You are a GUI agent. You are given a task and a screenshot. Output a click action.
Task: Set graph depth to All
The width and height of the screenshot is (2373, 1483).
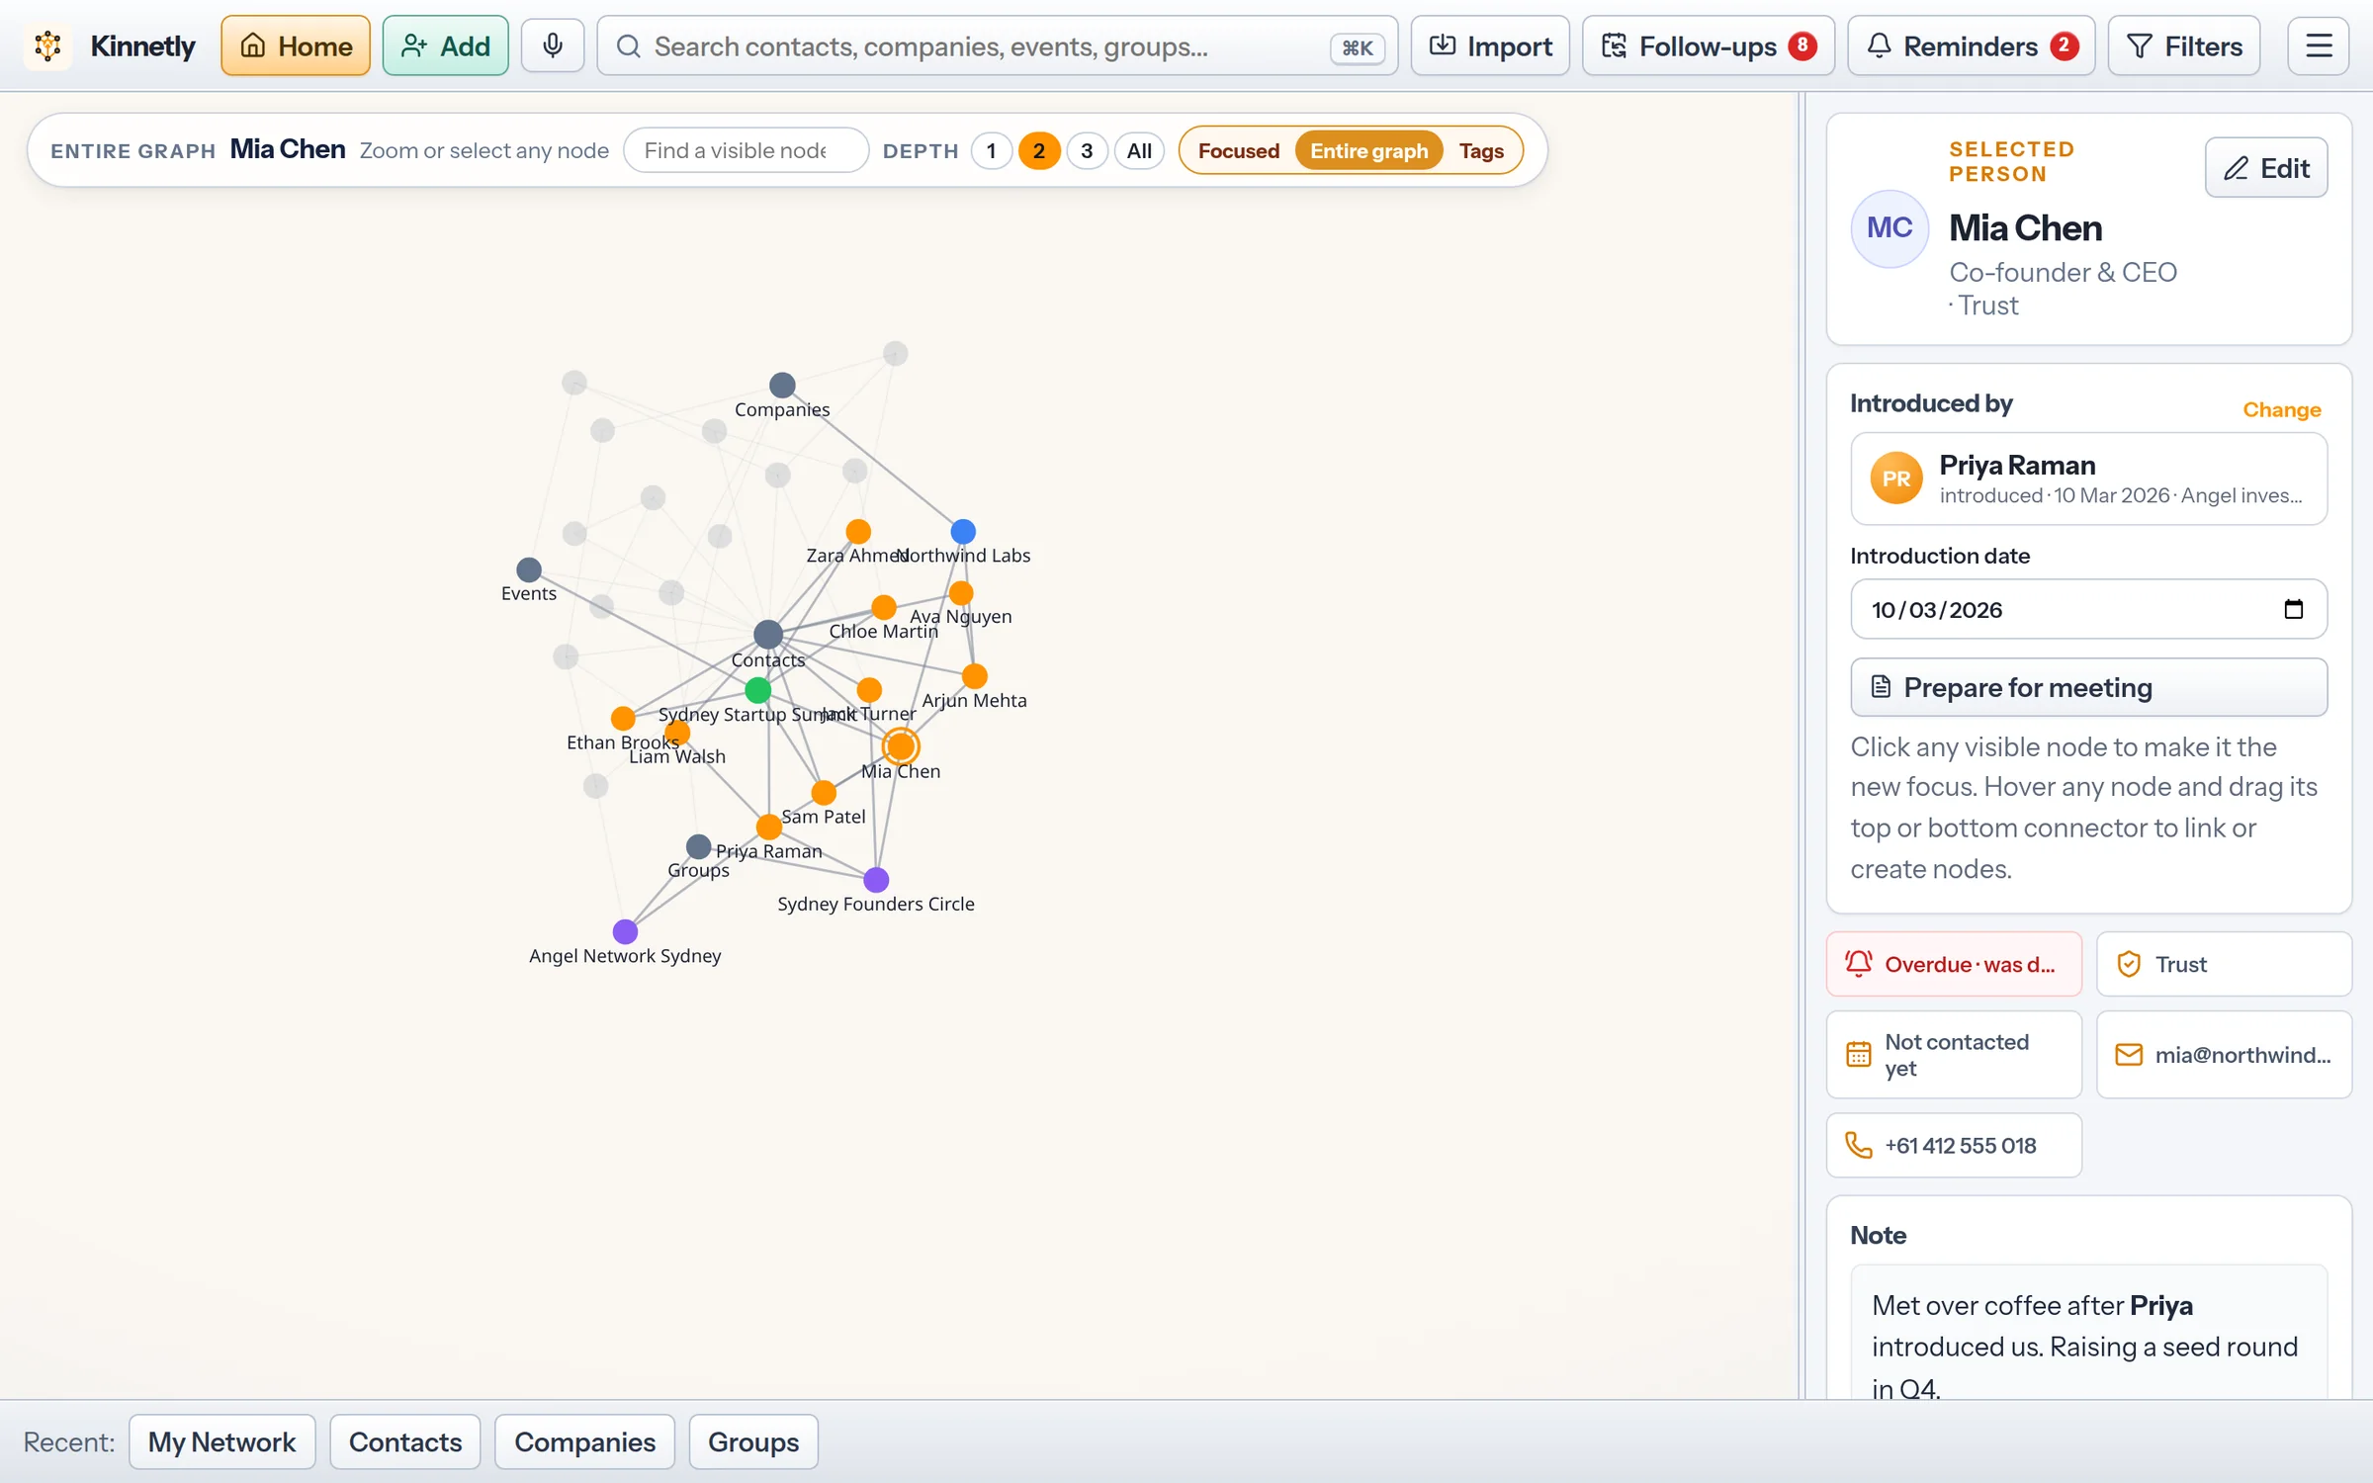tap(1139, 150)
